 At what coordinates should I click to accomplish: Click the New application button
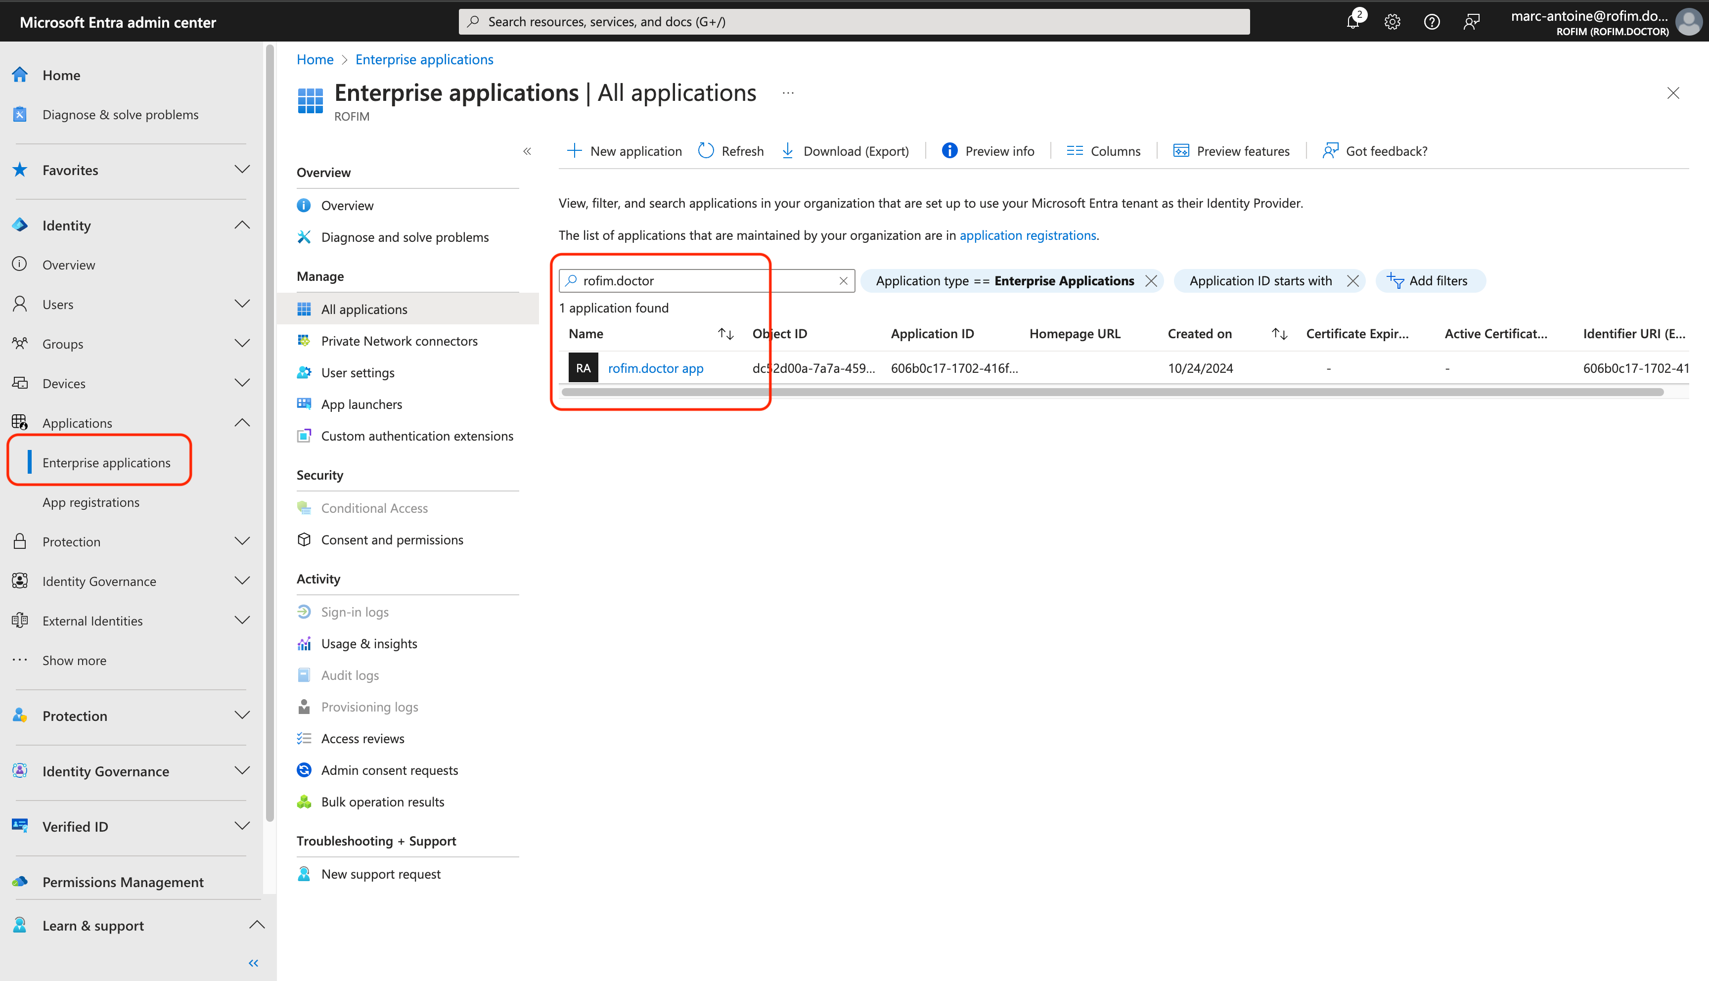click(x=625, y=151)
